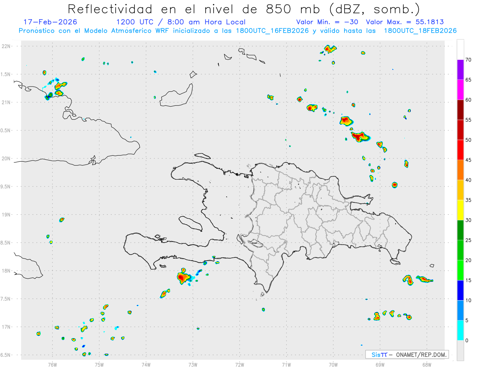
Task: Click the magenta 60–65 dBZ colorbar segment
Action: pos(460,90)
